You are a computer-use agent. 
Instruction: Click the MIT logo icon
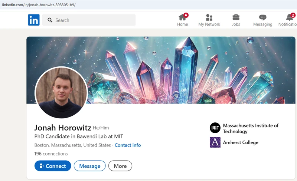[x=215, y=128]
